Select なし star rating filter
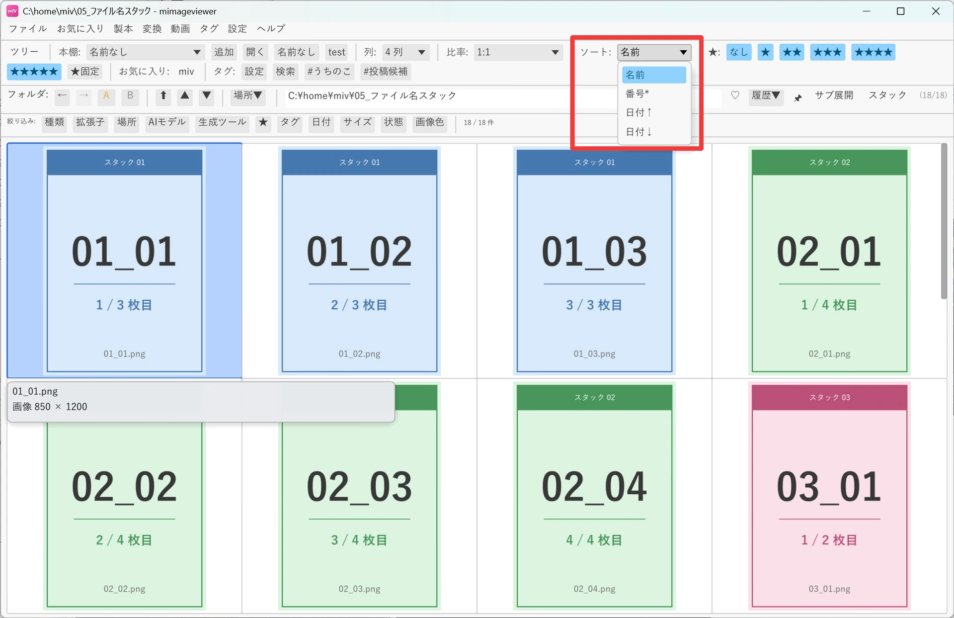Viewport: 954px width, 618px height. (739, 52)
